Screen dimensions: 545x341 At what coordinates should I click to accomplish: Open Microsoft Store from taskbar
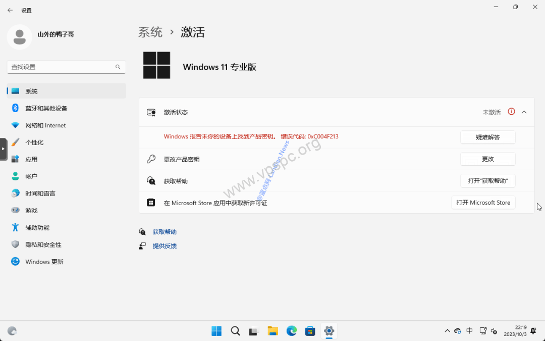pyautogui.click(x=310, y=331)
